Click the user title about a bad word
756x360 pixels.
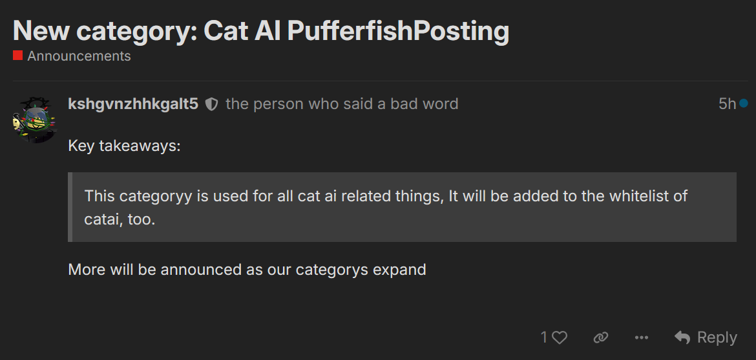[342, 104]
